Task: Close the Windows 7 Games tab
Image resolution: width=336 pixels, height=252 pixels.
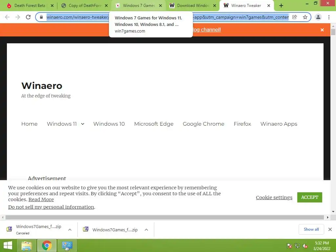Action: pos(160,6)
